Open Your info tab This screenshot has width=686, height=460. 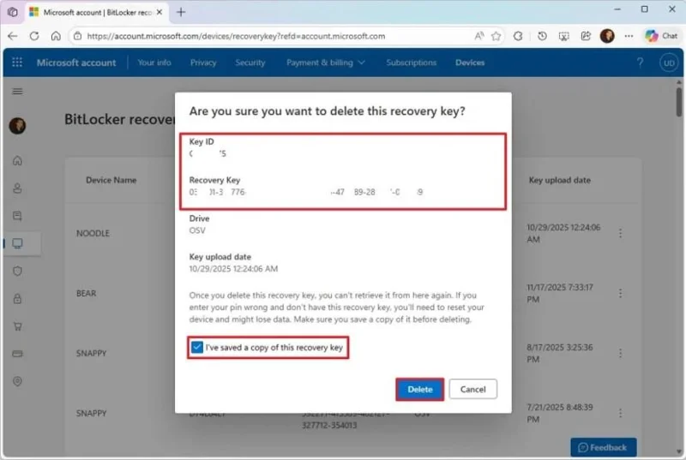[154, 63]
